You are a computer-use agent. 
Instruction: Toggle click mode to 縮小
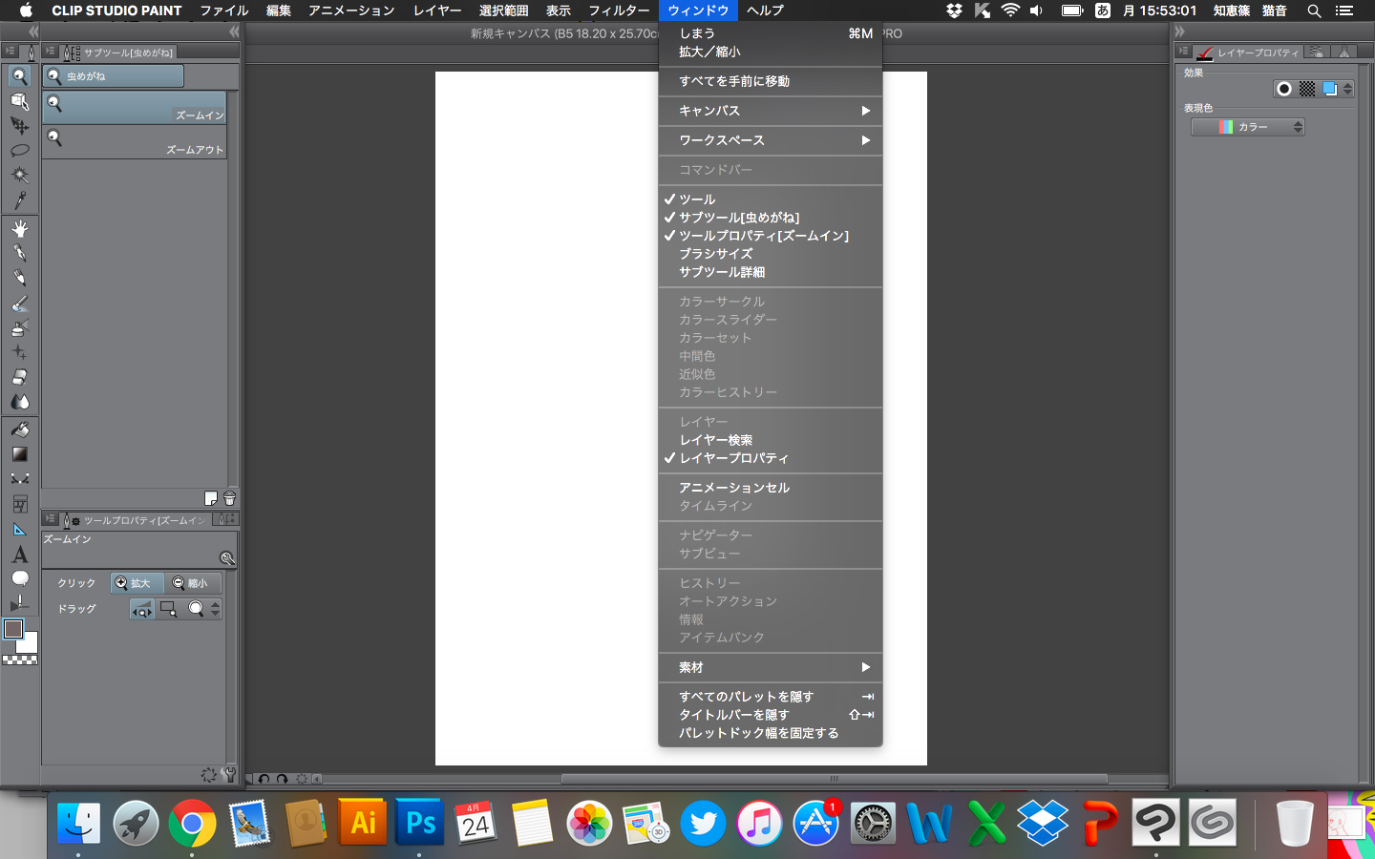(191, 583)
